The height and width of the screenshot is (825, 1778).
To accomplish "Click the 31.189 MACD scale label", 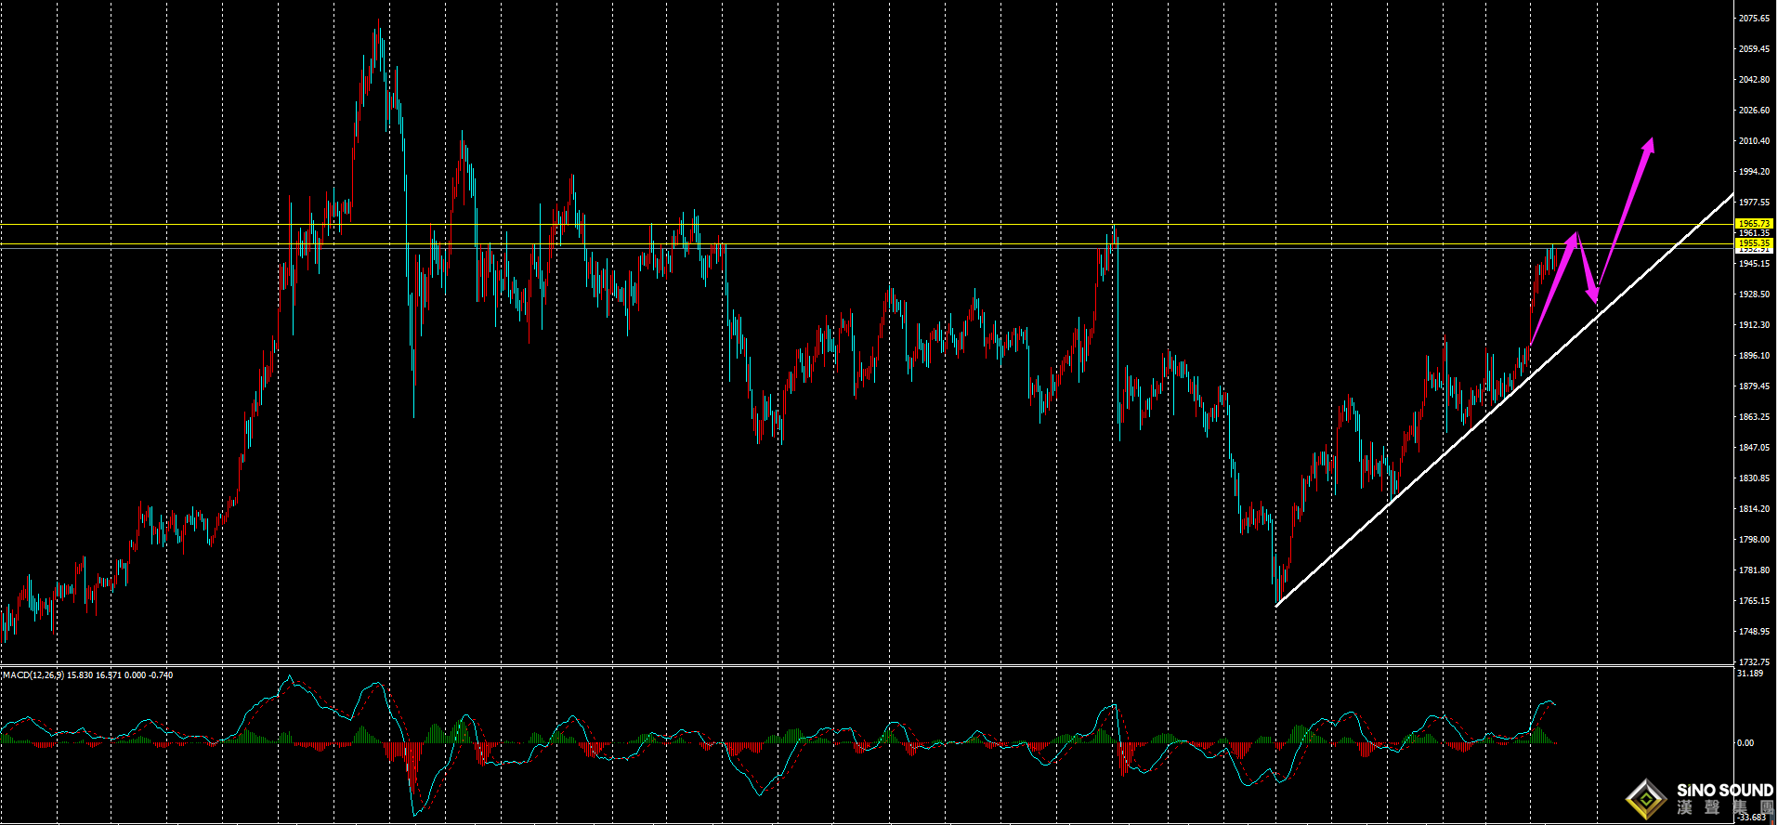I will 1750,674.
